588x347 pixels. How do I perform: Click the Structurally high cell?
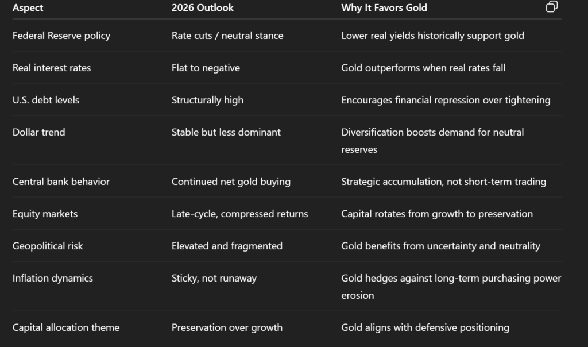tap(207, 100)
